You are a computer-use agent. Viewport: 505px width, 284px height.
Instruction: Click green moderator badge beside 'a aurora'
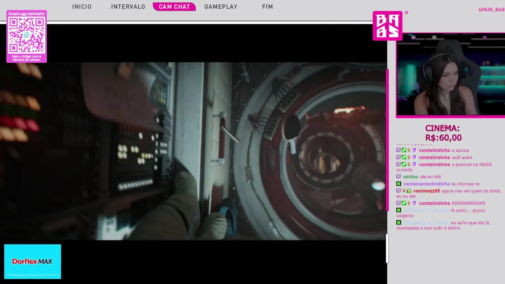(x=404, y=150)
